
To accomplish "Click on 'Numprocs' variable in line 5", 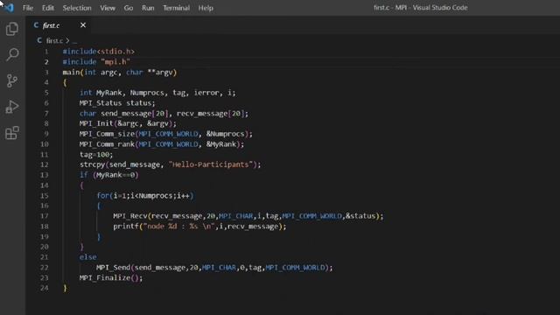I will click(147, 93).
